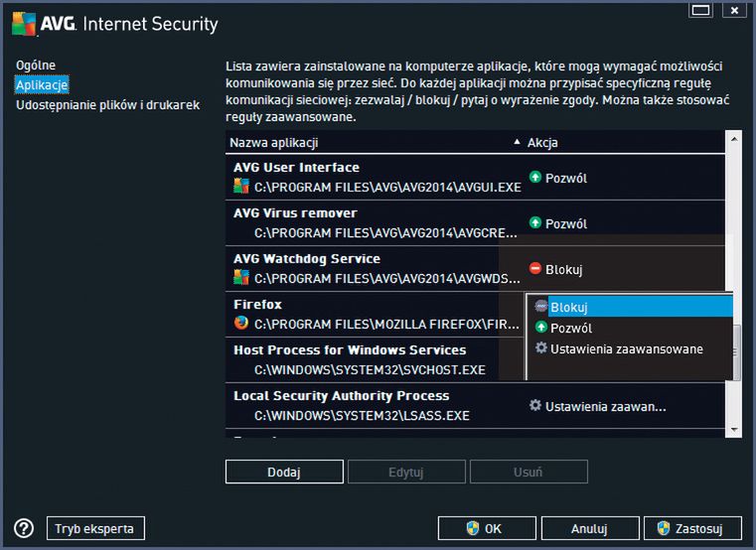The height and width of the screenshot is (550, 756).
Task: Click the Tryb eksperta button
Action: [94, 528]
